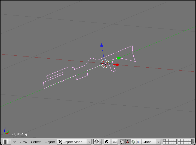Click the blue Z-axis manipulator arrow
The height and width of the screenshot is (145, 196).
(x=102, y=45)
